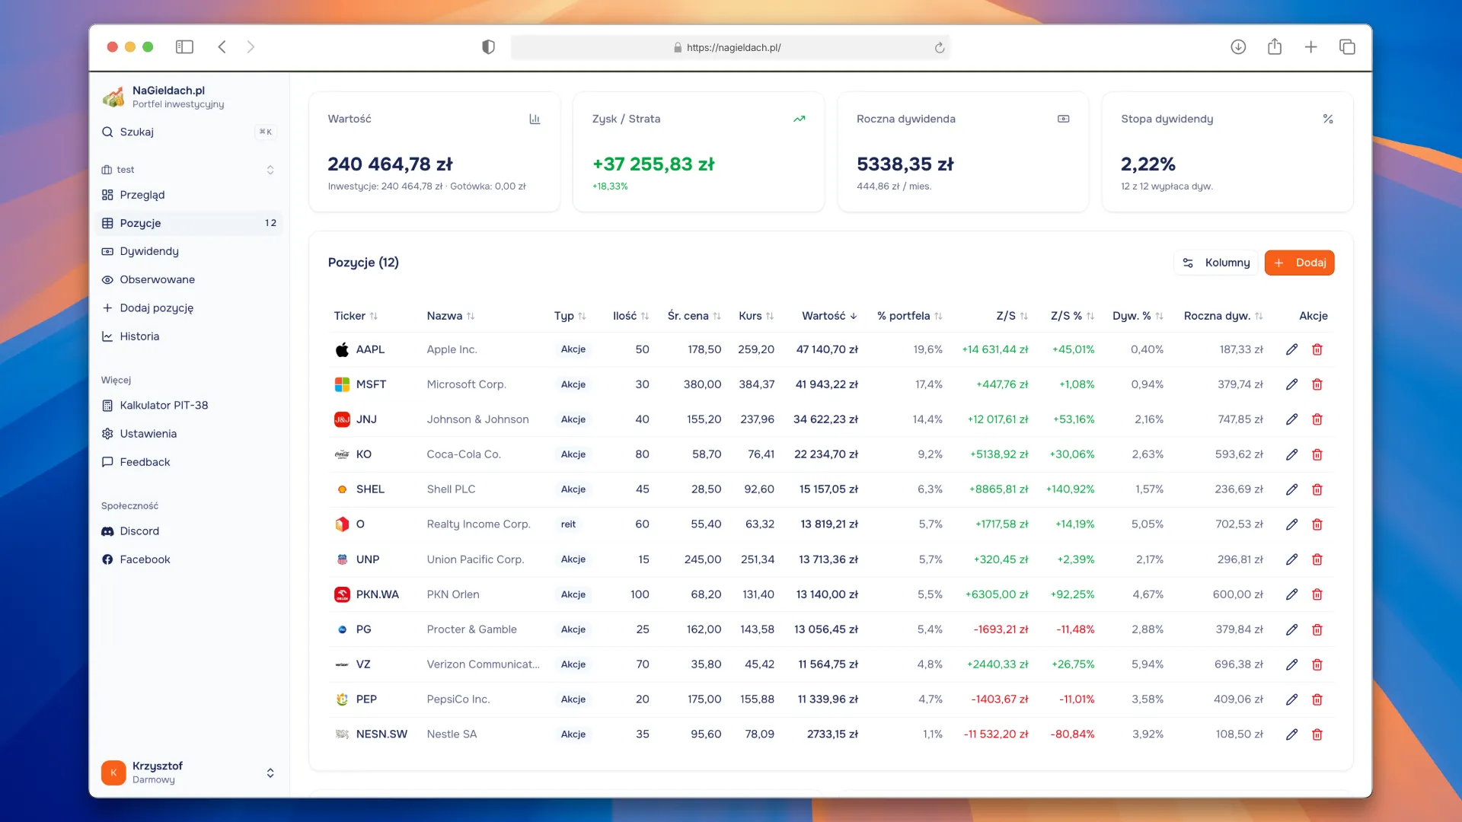Screen dimensions: 1462x822
Task: Open the Kolumny column chooser
Action: click(1216, 263)
